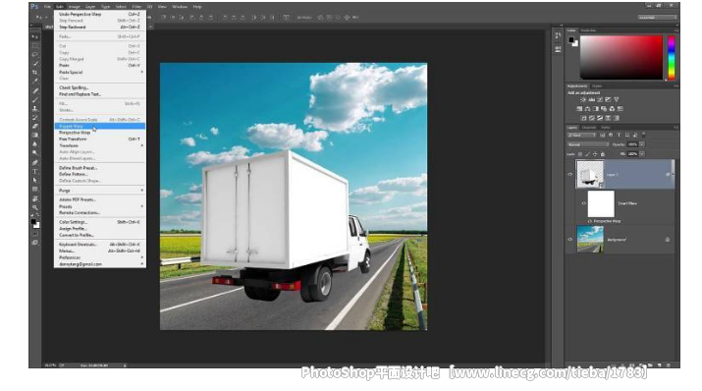This screenshot has width=702, height=391.
Task: Select the Blur tool
Action: (x=35, y=144)
